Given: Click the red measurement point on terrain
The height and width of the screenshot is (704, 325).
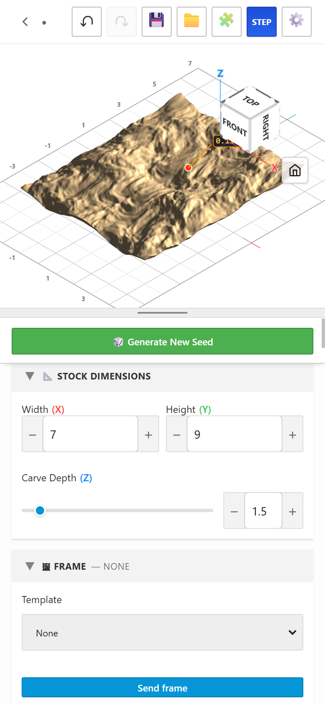Looking at the screenshot, I should pyautogui.click(x=188, y=168).
